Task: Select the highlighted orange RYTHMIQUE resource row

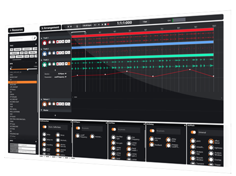Action: (22, 82)
